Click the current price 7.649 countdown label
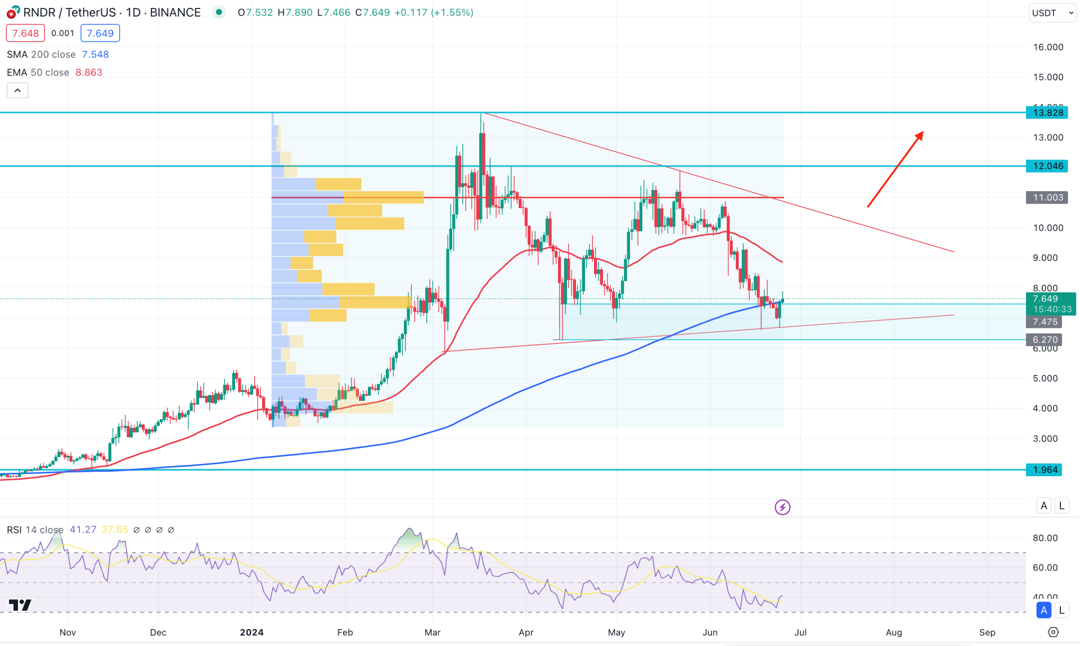Image resolution: width=1080 pixels, height=646 pixels. coord(1051,304)
